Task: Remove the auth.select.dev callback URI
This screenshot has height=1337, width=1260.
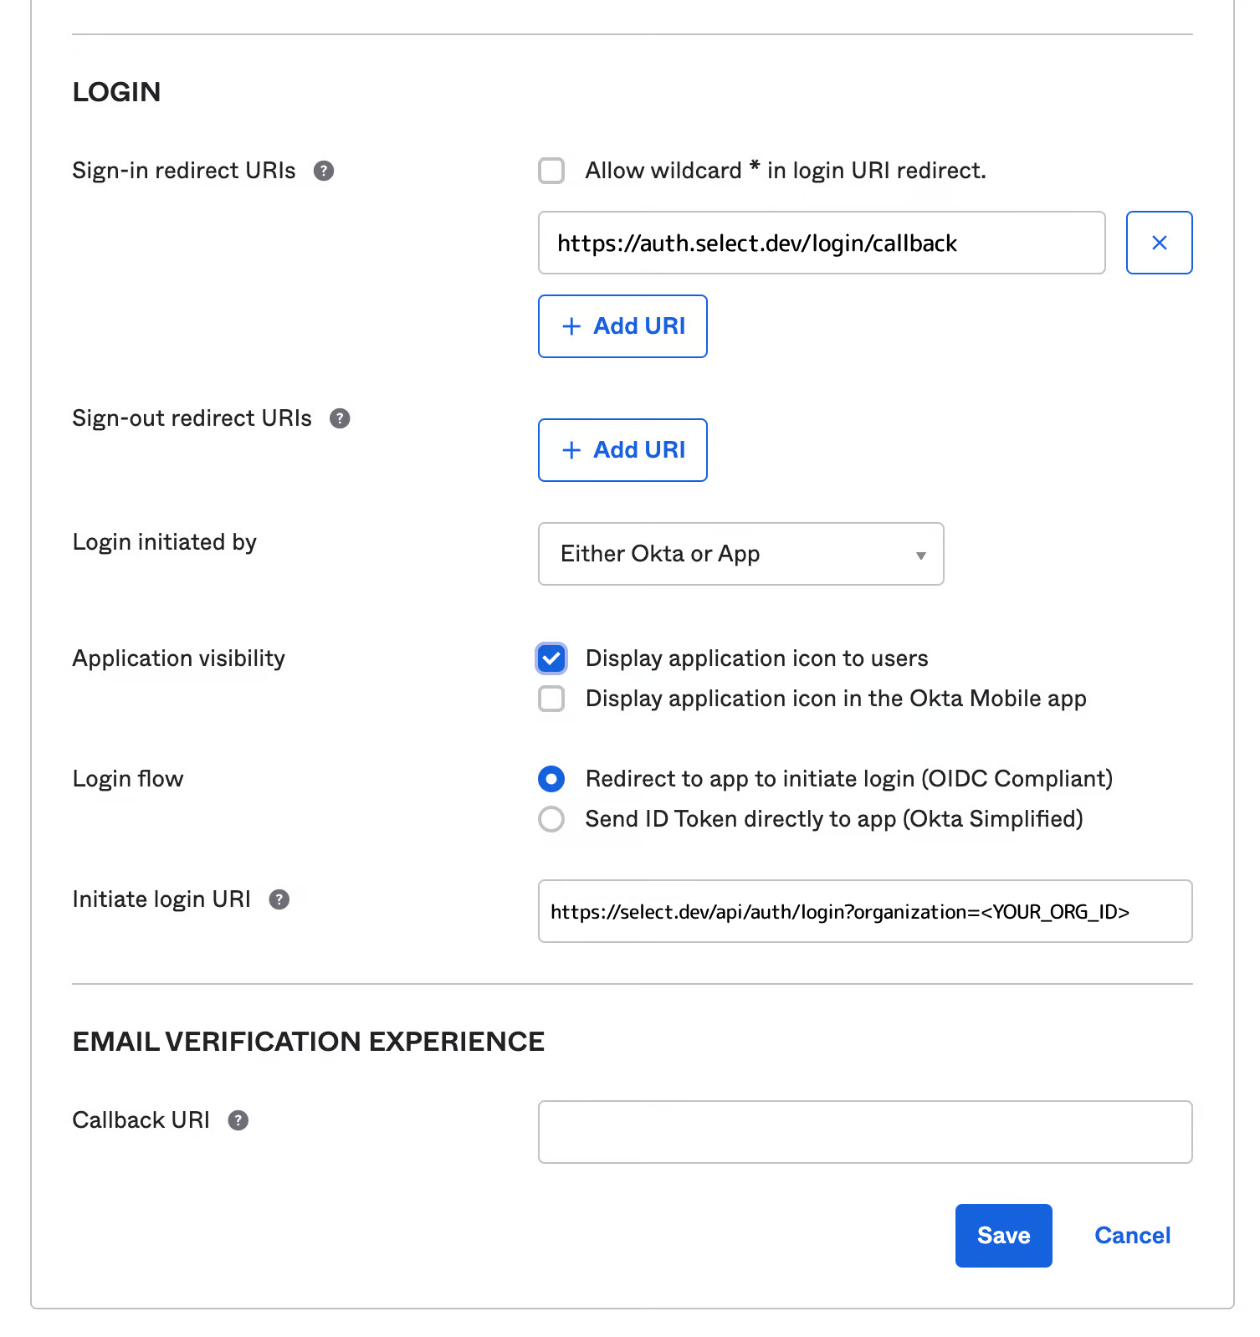Action: pyautogui.click(x=1159, y=243)
